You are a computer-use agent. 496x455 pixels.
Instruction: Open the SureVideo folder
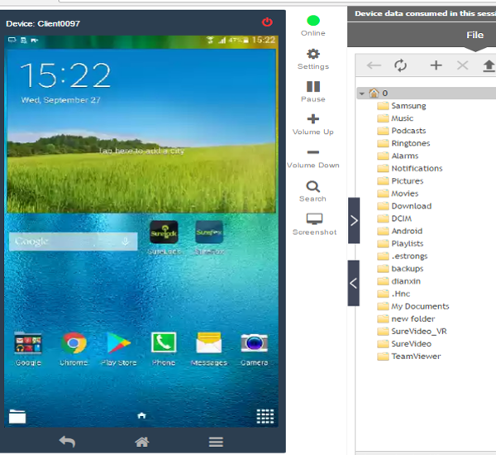404,344
